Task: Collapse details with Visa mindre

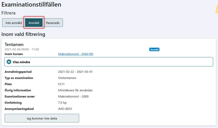Action: [108, 62]
